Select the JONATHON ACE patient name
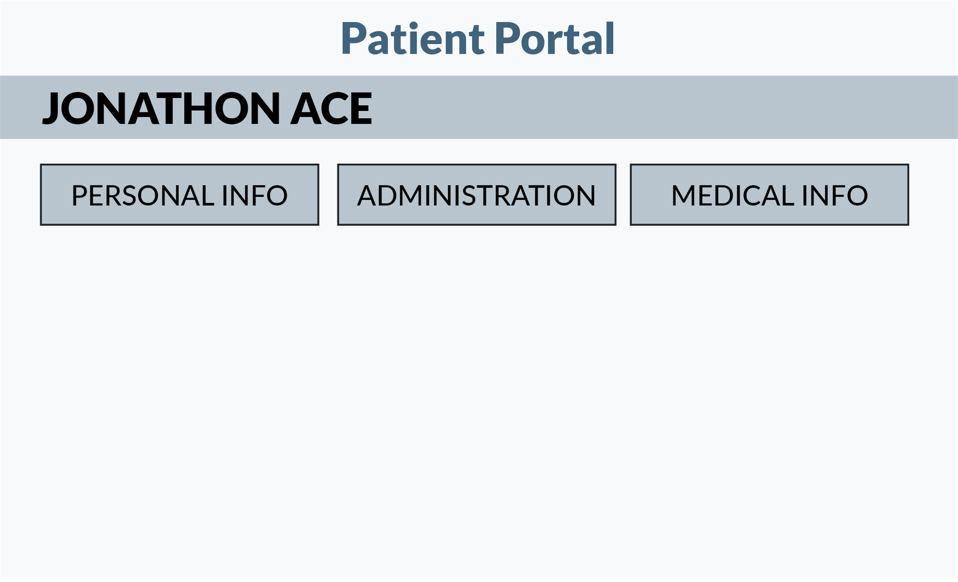The width and height of the screenshot is (958, 582). [207, 108]
